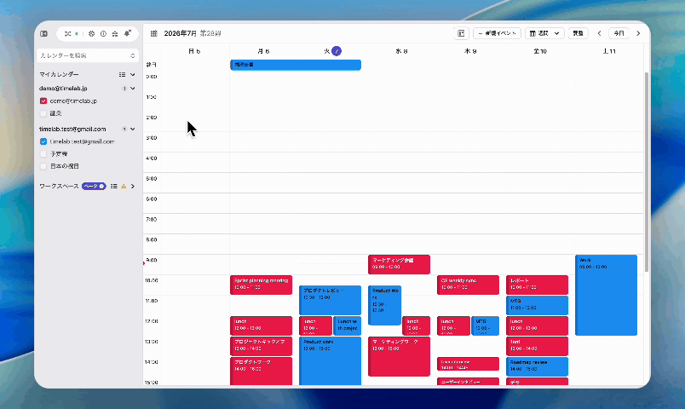This screenshot has width=685, height=409.
Task: Go to next week with right arrow
Action: point(638,33)
